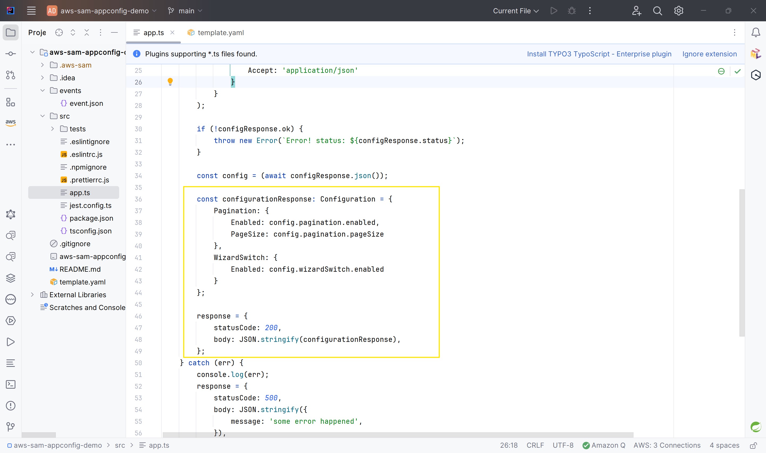Expand the .aws-sam folder

(x=43, y=65)
